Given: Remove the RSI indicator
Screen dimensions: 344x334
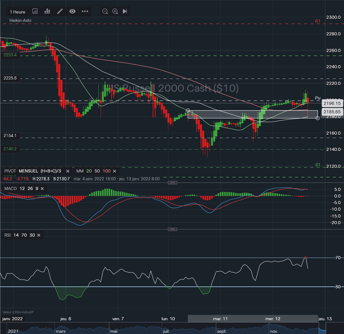Looking at the screenshot, I should [39, 235].
